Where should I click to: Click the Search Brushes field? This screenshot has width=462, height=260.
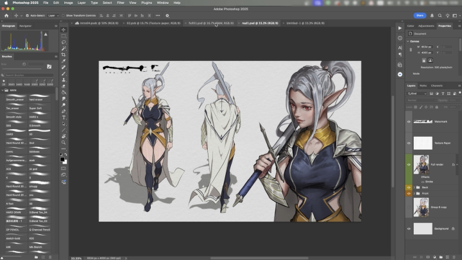[29, 76]
